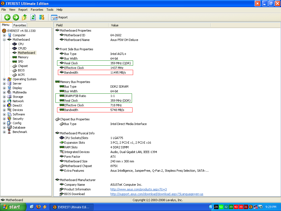281x211 pixels.
Task: Select the DRAM:FSB Ratio row
Action: pos(87,96)
